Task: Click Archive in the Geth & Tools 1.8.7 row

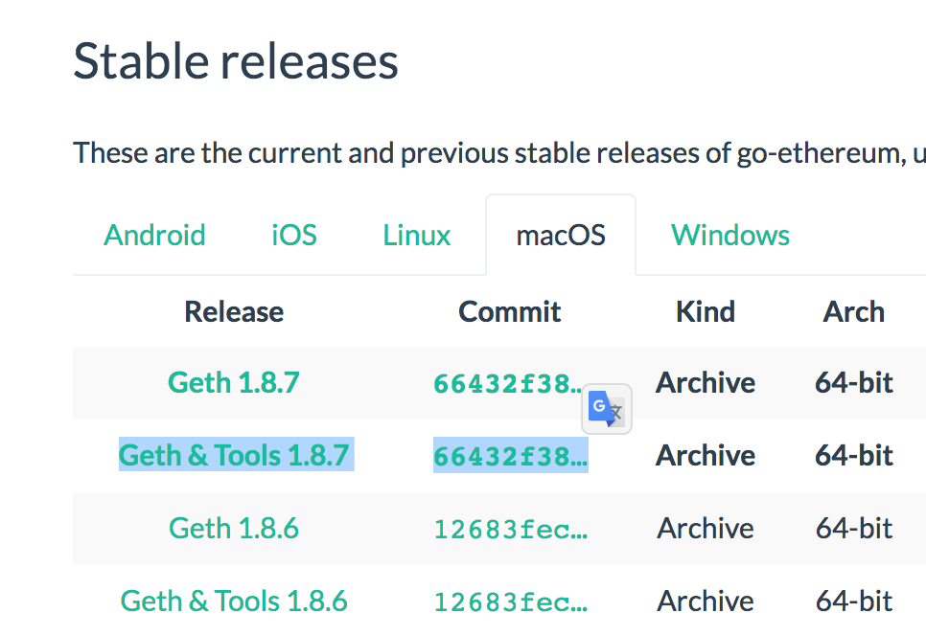Action: tap(706, 455)
